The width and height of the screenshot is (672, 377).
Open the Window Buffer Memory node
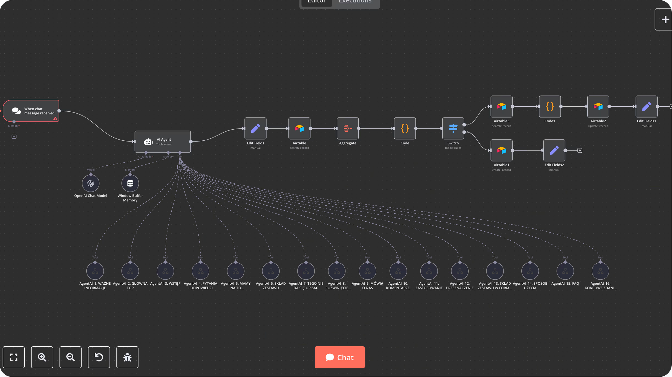coord(130,183)
